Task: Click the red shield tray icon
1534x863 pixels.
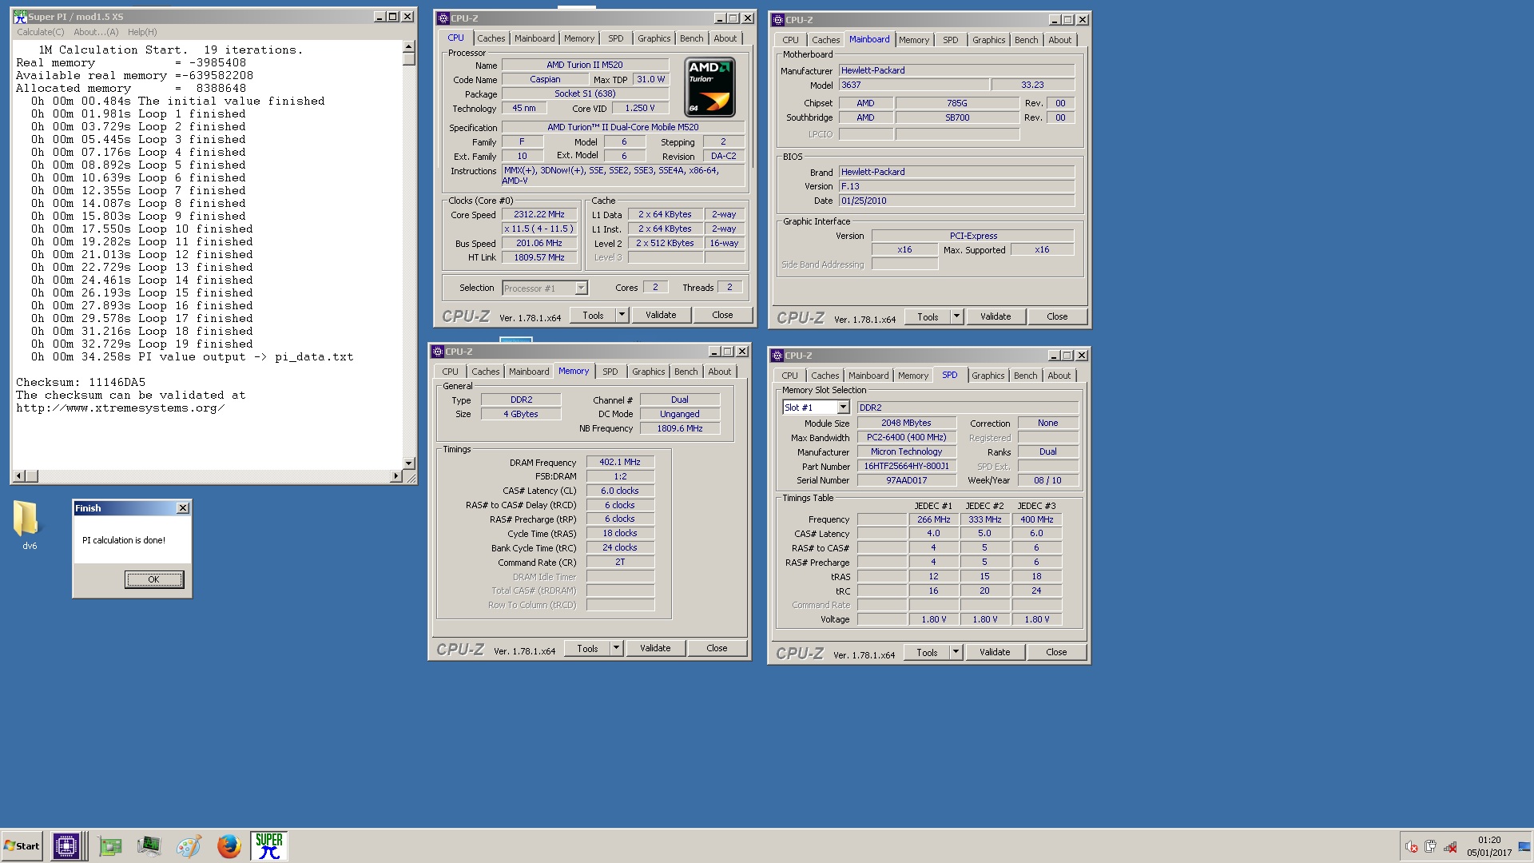Action: pos(1412,847)
